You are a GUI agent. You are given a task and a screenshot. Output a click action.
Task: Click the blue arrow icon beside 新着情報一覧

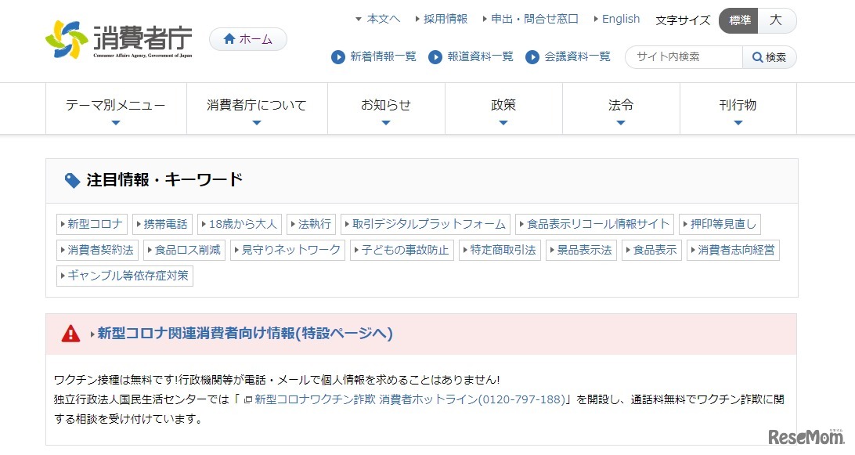click(x=338, y=56)
